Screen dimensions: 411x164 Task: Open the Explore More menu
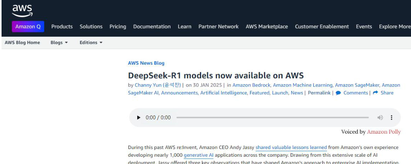coord(395,27)
